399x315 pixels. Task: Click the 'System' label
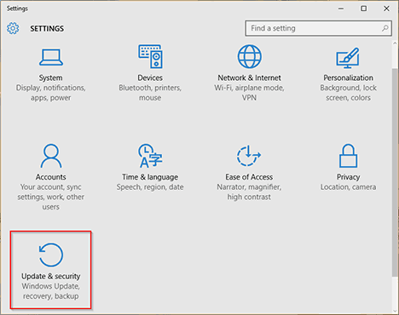click(x=51, y=77)
